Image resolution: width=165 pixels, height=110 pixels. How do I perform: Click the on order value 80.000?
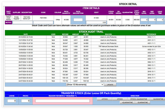(118, 20)
